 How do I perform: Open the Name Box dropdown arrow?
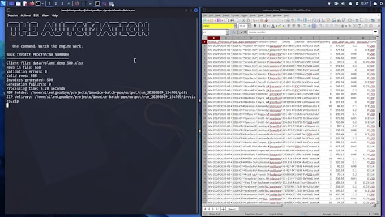click(x=228, y=32)
